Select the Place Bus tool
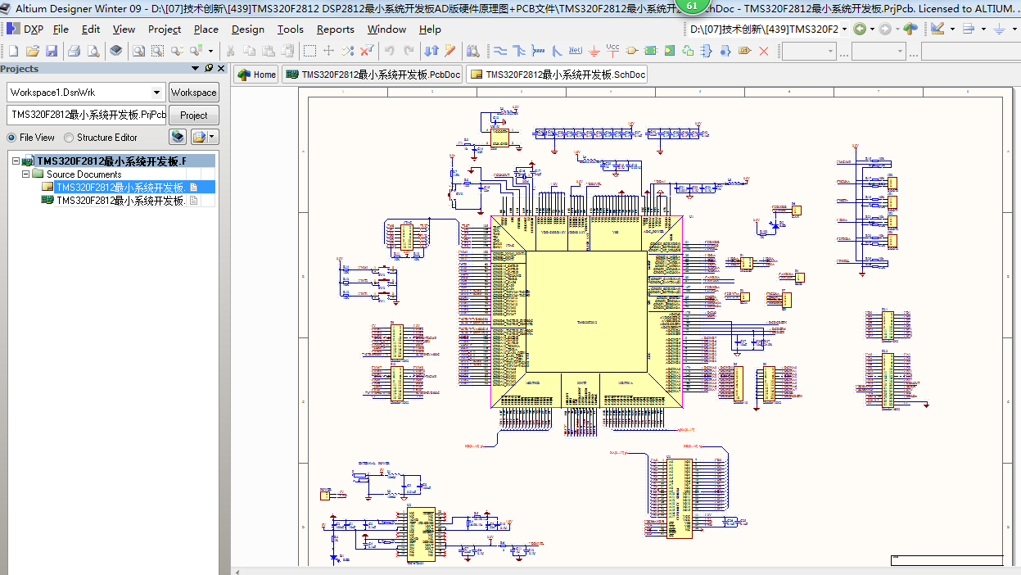Screen dimensions: 1021x575 pyautogui.click(x=519, y=51)
